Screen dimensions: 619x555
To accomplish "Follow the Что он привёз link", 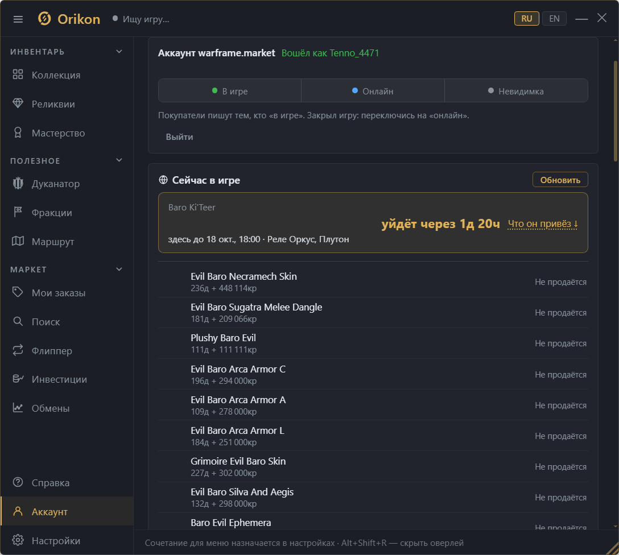I will pyautogui.click(x=543, y=224).
